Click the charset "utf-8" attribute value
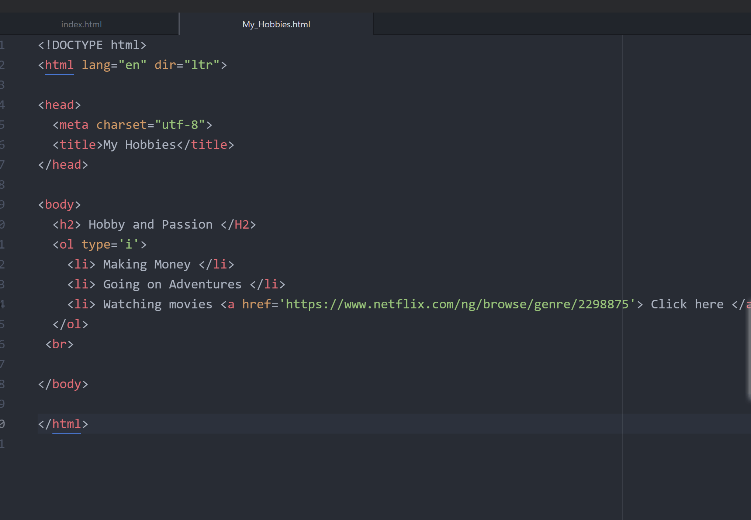The height and width of the screenshot is (520, 751). point(180,125)
